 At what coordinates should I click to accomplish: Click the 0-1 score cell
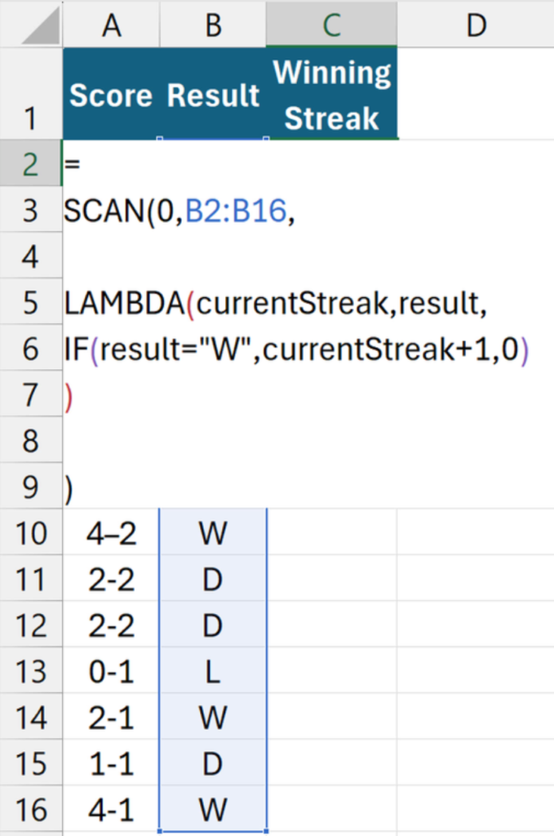(x=111, y=672)
